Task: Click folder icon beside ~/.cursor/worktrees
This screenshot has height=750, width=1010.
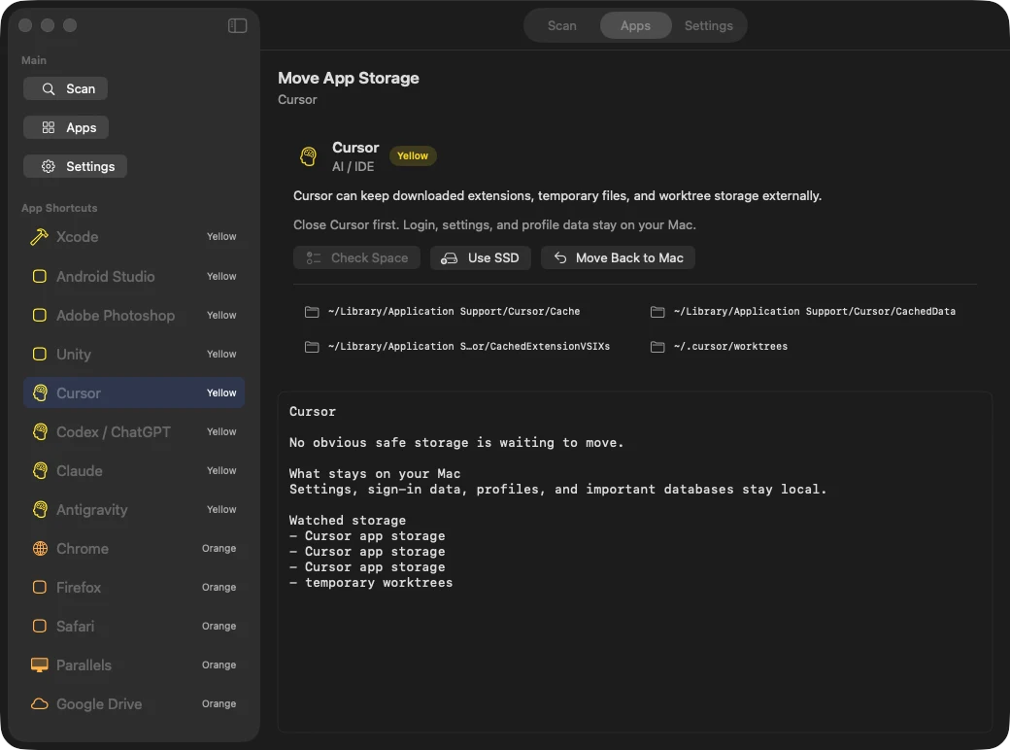Action: pyautogui.click(x=657, y=347)
